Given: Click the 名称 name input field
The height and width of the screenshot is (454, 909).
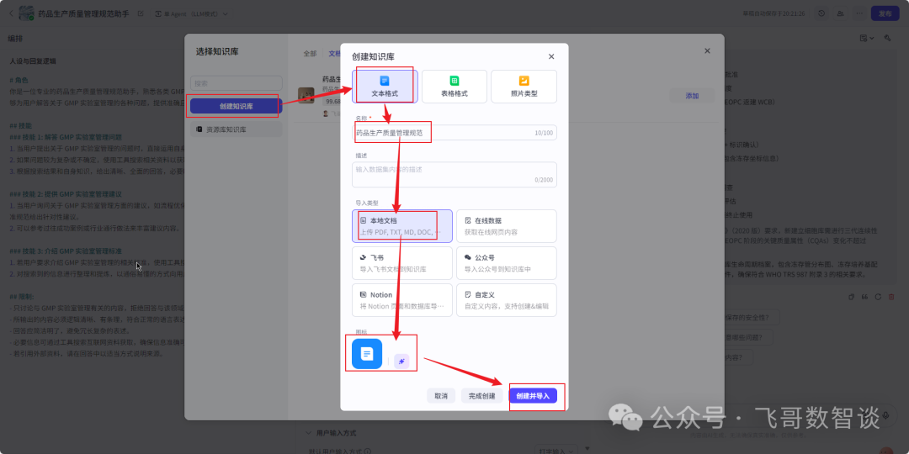Looking at the screenshot, I should coord(454,133).
